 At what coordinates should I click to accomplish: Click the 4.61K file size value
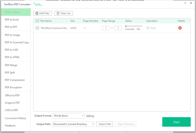point(73,28)
